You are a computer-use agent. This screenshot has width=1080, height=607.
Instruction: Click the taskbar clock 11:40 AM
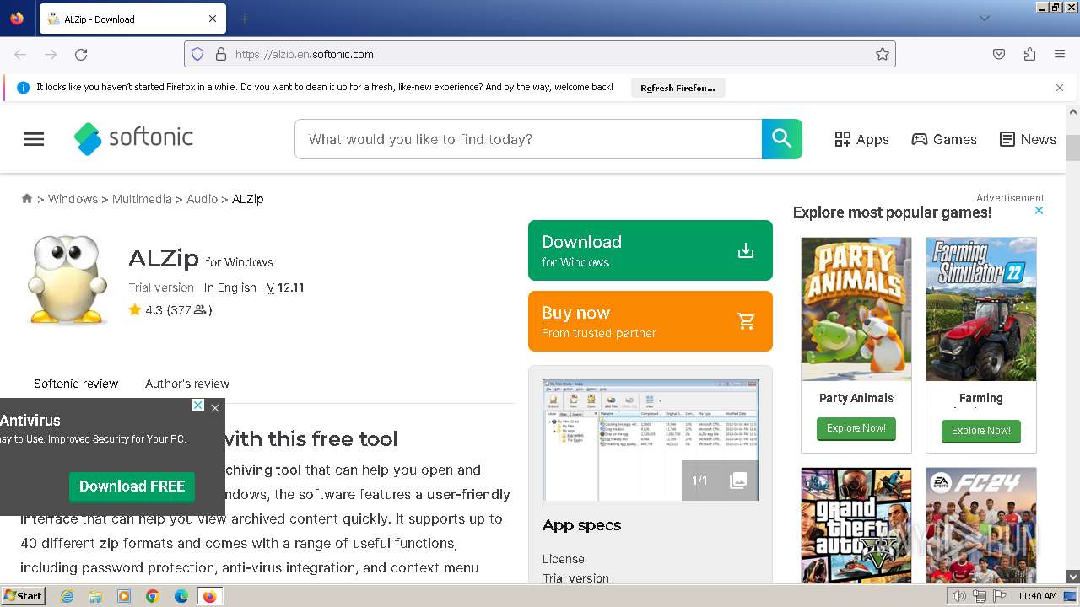click(x=1037, y=596)
